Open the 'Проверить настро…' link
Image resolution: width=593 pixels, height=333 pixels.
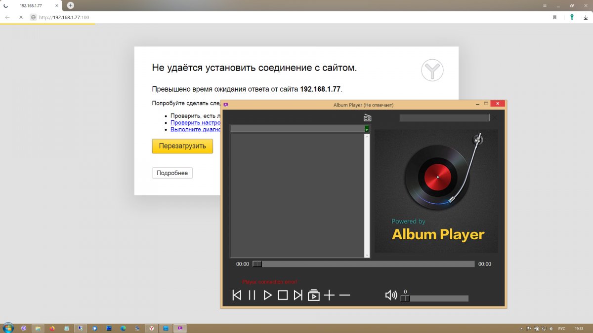(196, 122)
